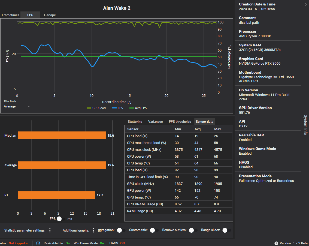Click the GPU driver version 551.76
This screenshot has height=246, width=309.
pyautogui.click(x=244, y=112)
